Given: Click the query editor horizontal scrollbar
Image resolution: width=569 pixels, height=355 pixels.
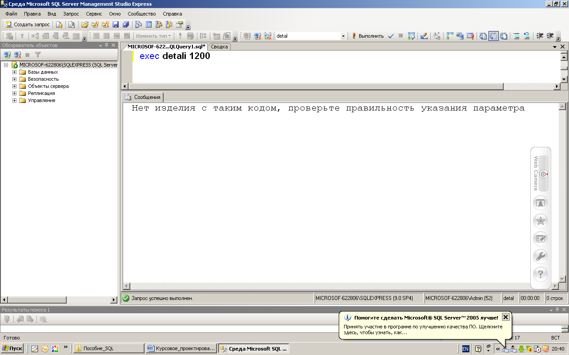Looking at the screenshot, I should tap(316, 87).
